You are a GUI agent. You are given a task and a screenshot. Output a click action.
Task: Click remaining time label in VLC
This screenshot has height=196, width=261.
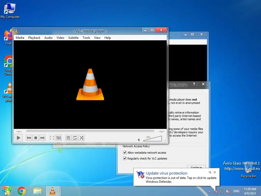[x=161, y=131]
